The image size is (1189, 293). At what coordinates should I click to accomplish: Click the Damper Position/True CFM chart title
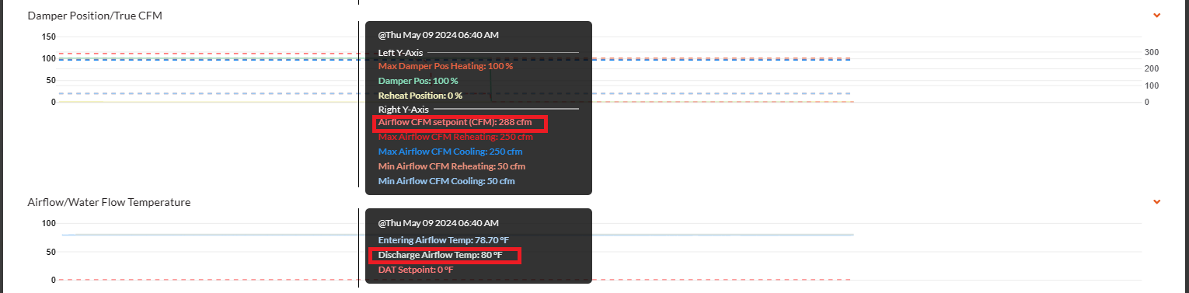95,16
